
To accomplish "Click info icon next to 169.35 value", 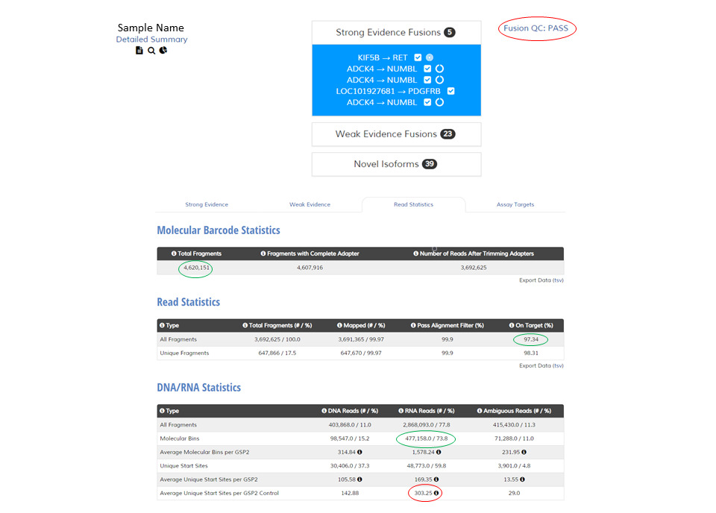I will 436,479.
